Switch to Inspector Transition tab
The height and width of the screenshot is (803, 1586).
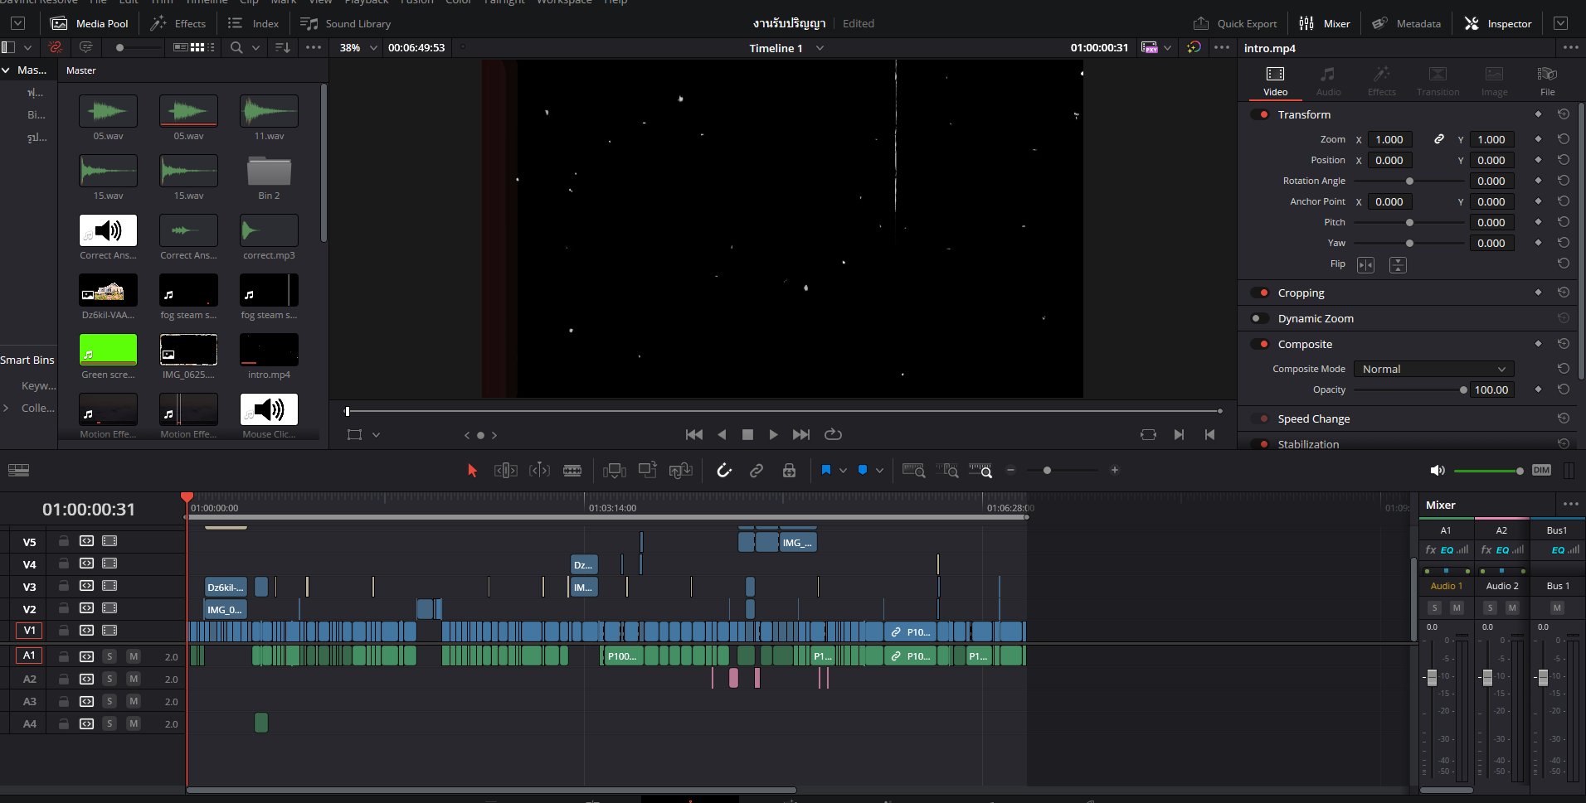(1438, 81)
